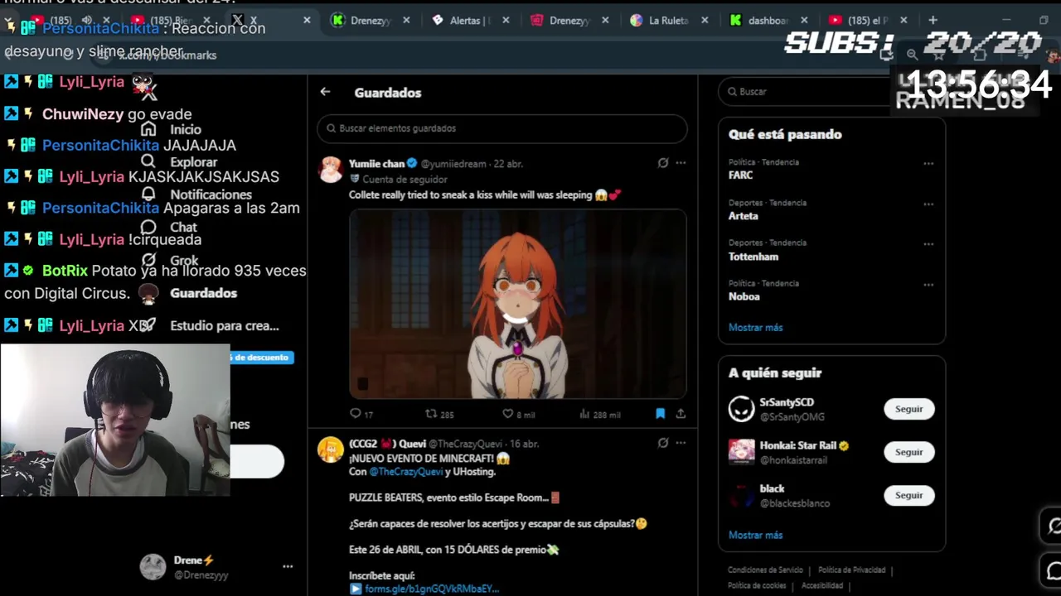Open the forms.gle signup link
This screenshot has width=1061, height=596.
[x=432, y=589]
